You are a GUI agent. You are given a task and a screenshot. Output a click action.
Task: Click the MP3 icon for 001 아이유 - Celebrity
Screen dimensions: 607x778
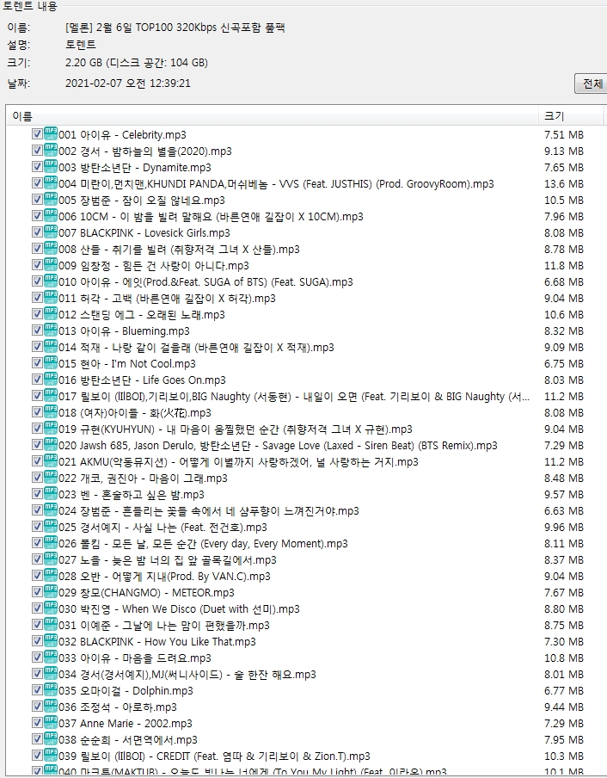[51, 133]
